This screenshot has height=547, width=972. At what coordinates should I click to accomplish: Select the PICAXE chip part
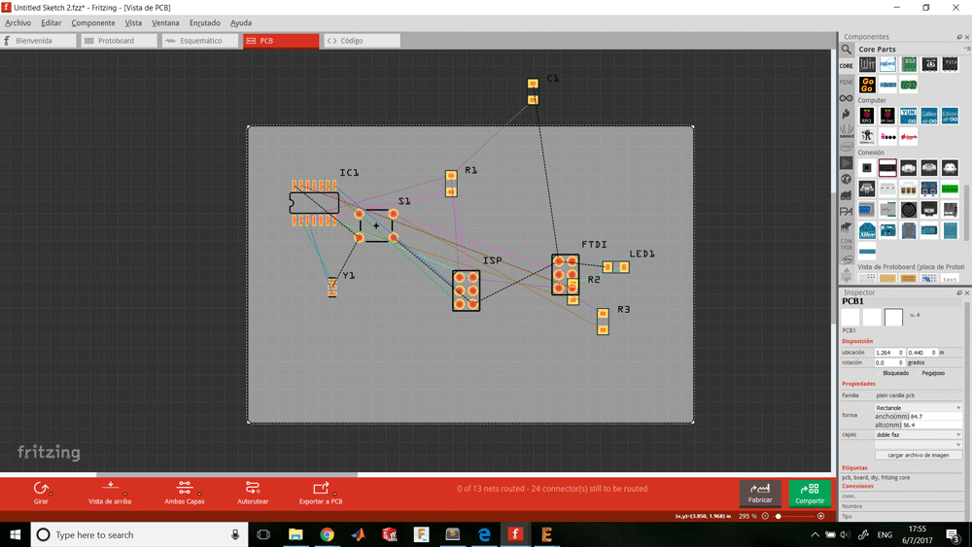coord(950,64)
